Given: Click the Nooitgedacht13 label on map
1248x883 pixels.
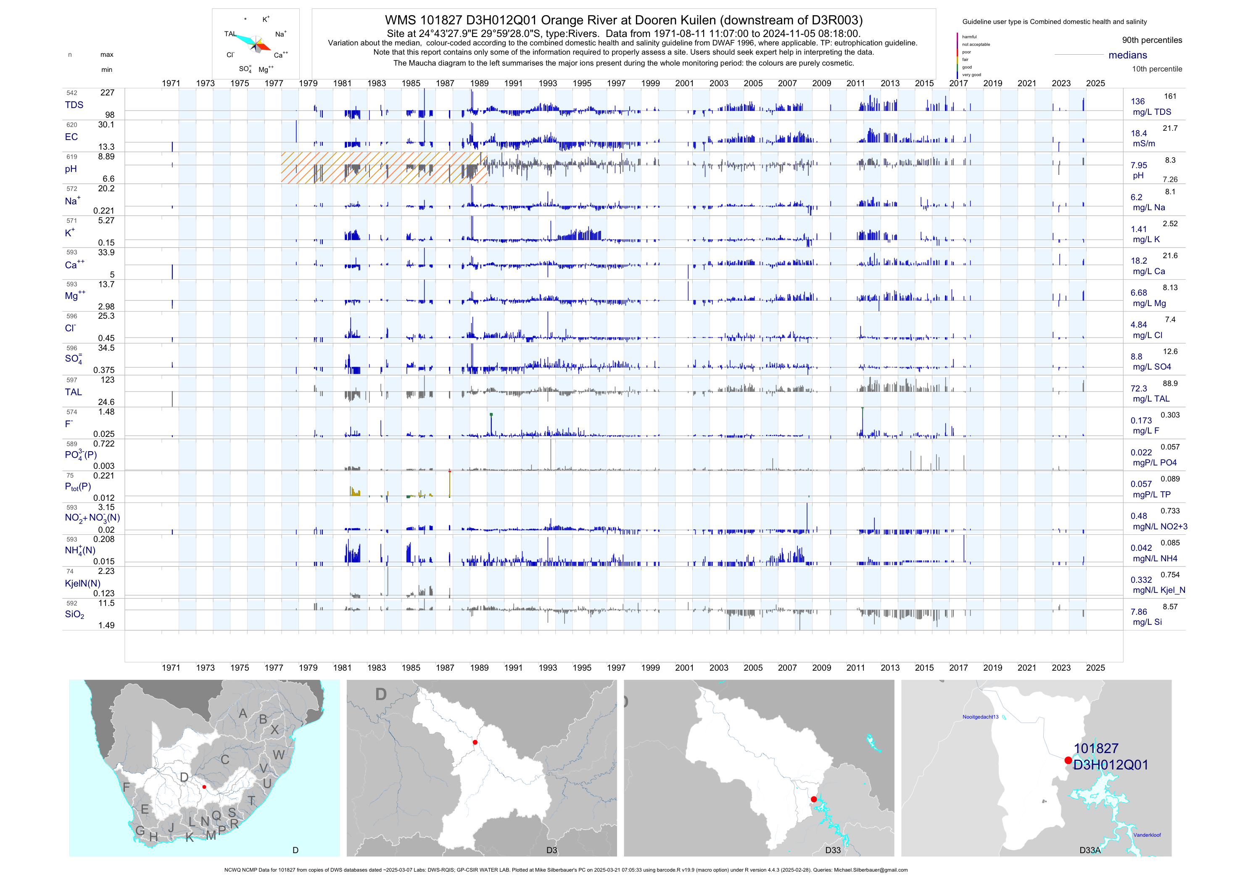Looking at the screenshot, I should 980,716.
